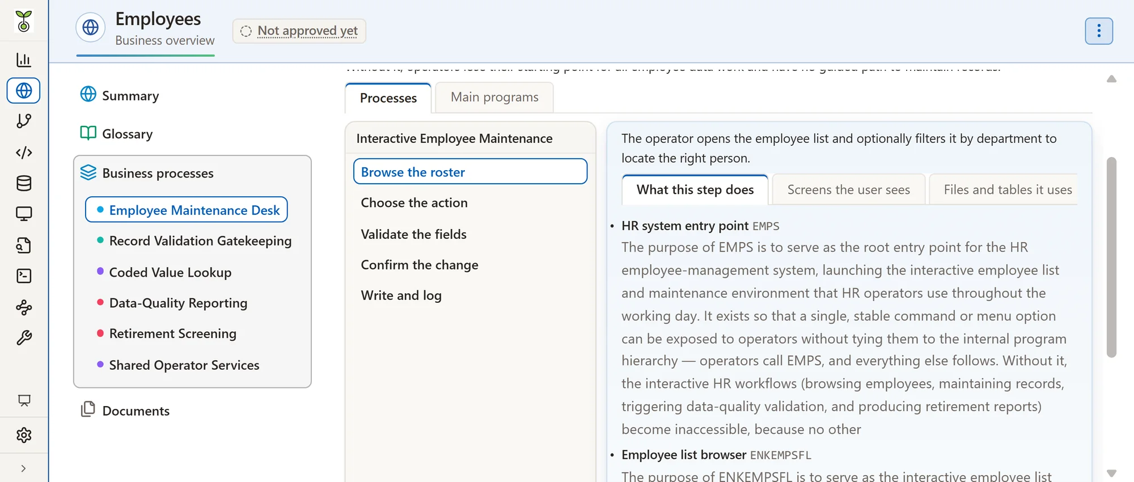The image size is (1134, 482).
Task: Select Retirement Screening process
Action: (166, 333)
